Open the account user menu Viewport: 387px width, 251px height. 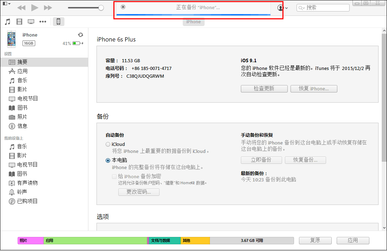(x=282, y=8)
